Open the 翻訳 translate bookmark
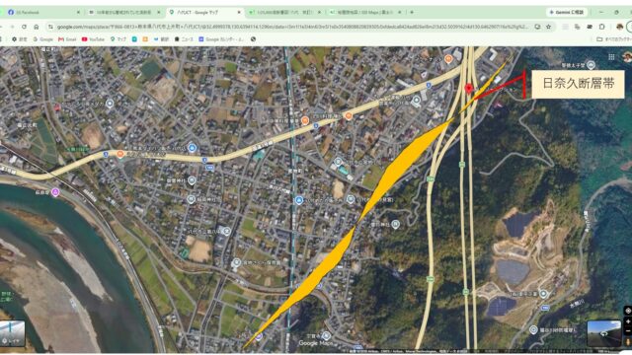 pos(161,39)
